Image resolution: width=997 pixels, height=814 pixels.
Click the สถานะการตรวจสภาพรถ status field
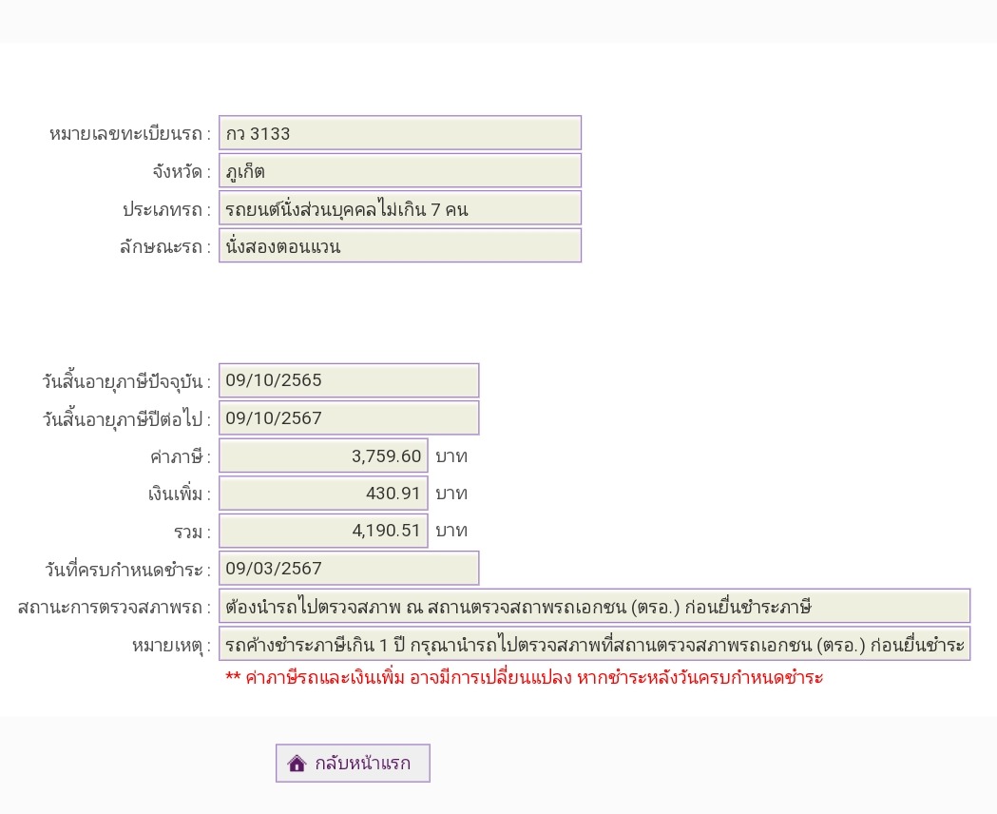point(595,606)
